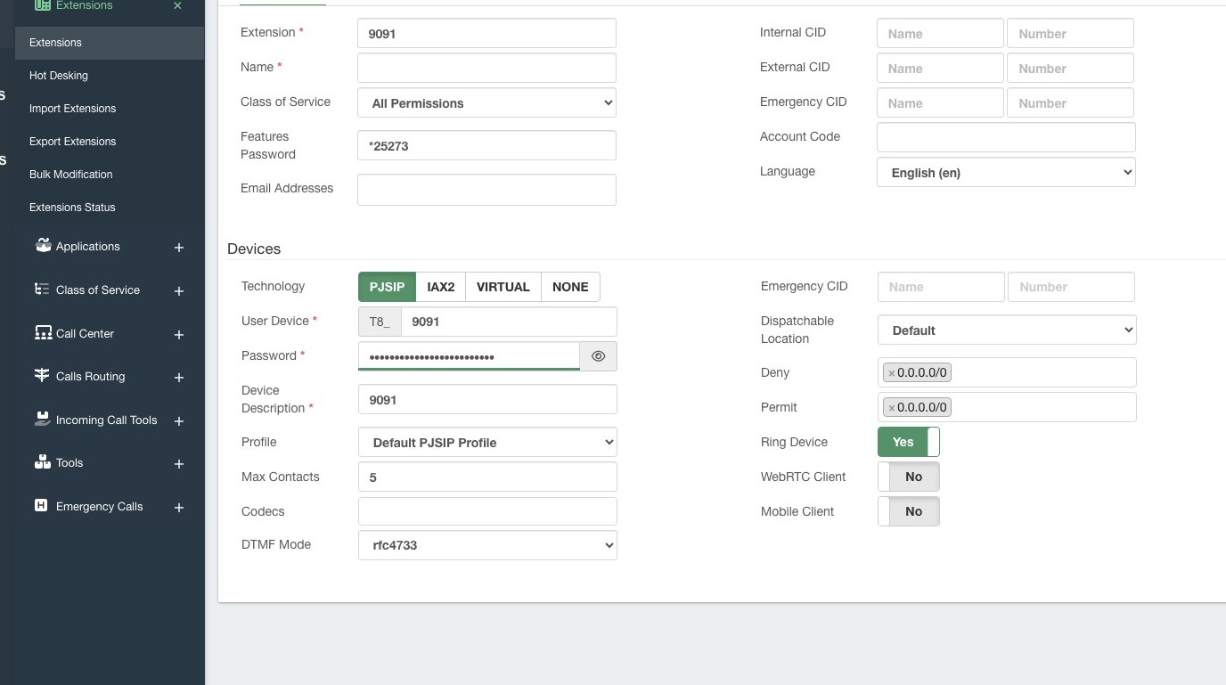Image resolution: width=1226 pixels, height=685 pixels.
Task: Select VIRTUAL technology button
Action: (503, 287)
